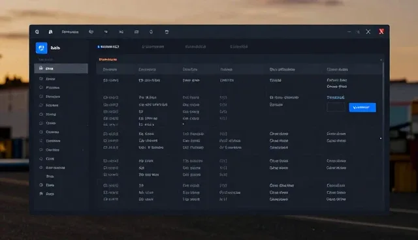
Task: Click the blue link text above the input box
Action: pyautogui.click(x=335, y=97)
